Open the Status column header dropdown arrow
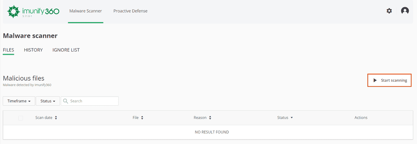 pyautogui.click(x=292, y=118)
